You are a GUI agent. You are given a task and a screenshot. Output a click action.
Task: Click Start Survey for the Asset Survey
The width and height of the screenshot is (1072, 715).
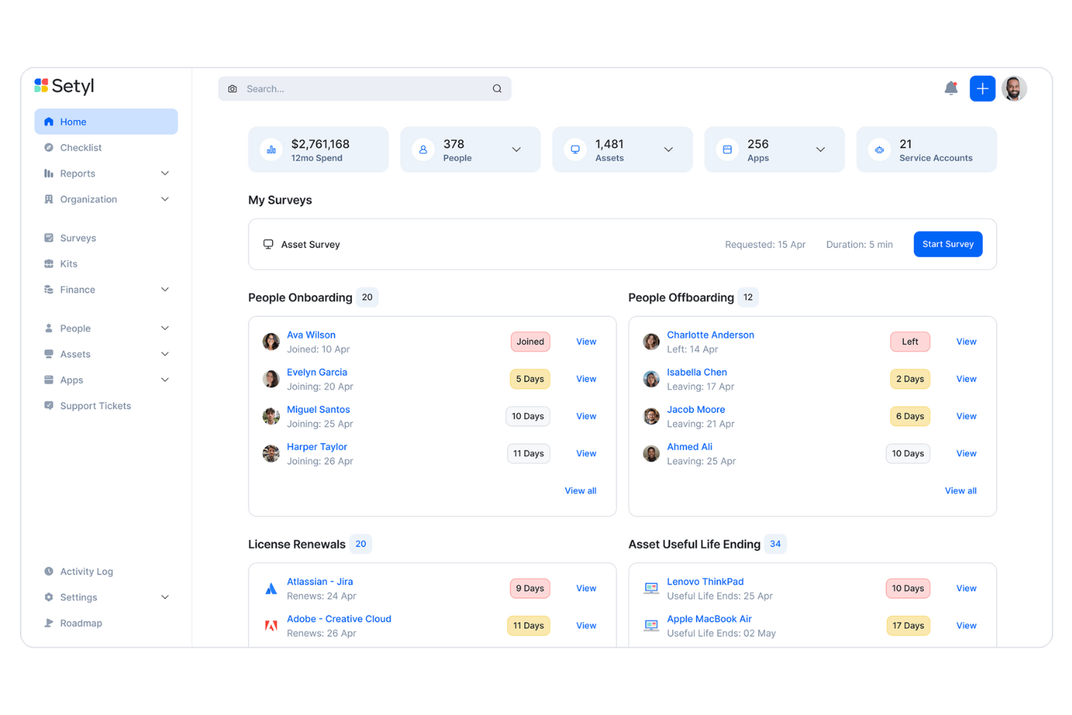947,244
